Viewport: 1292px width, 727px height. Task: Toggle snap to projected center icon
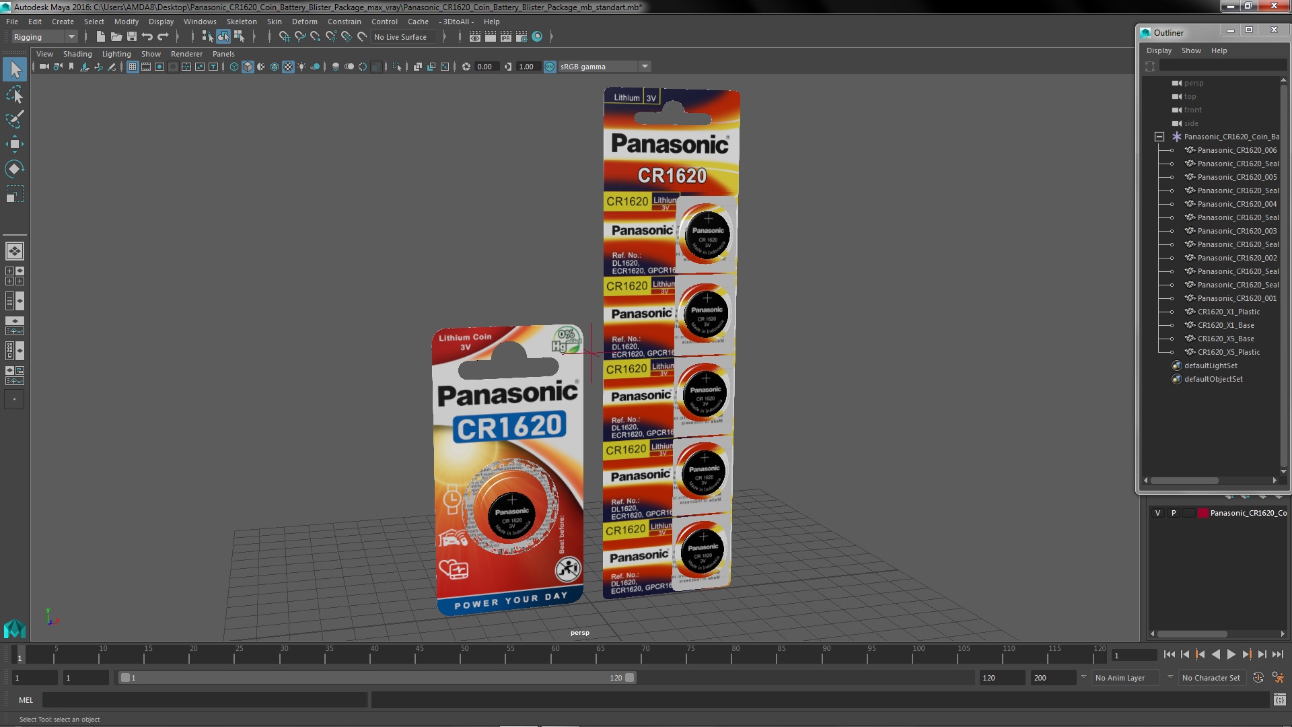(330, 37)
